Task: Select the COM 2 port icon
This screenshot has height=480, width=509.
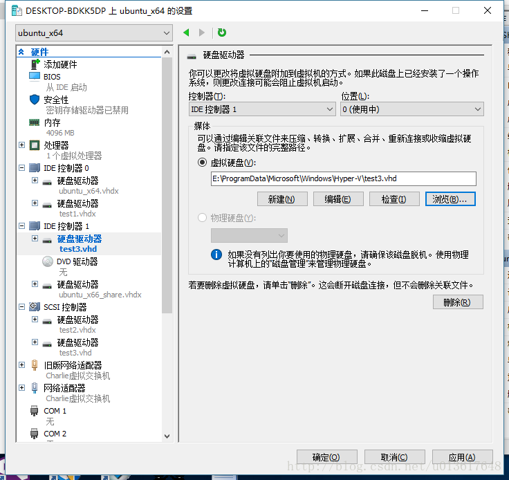Action: tap(34, 433)
